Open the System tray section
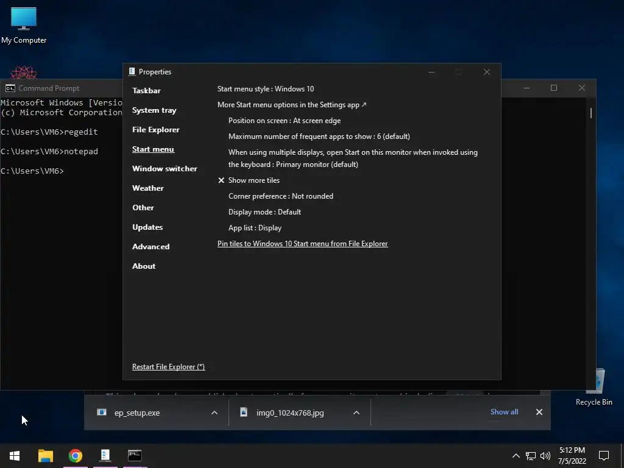 (154, 110)
